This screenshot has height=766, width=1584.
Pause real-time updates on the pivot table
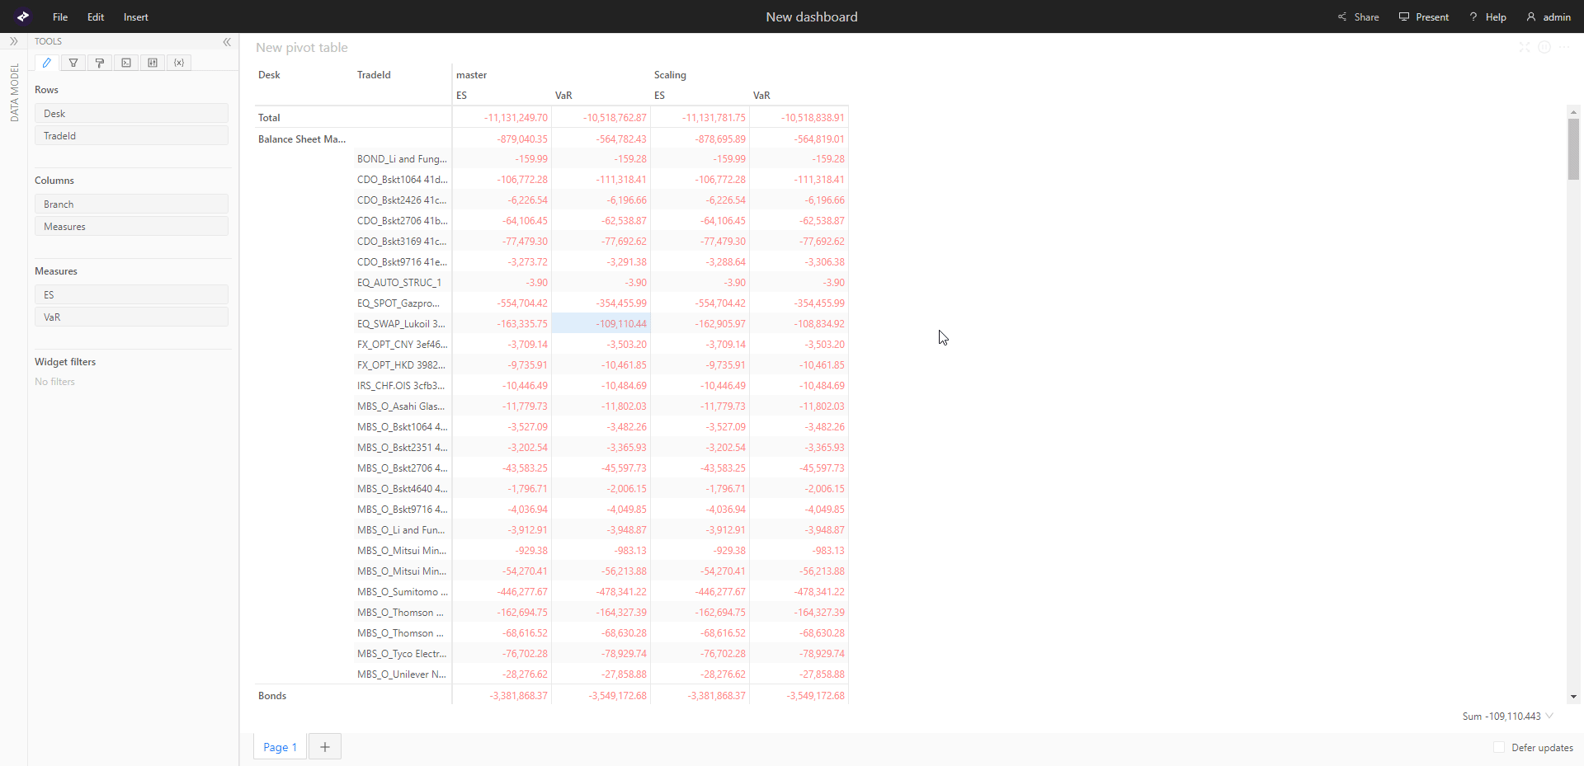(x=1545, y=48)
